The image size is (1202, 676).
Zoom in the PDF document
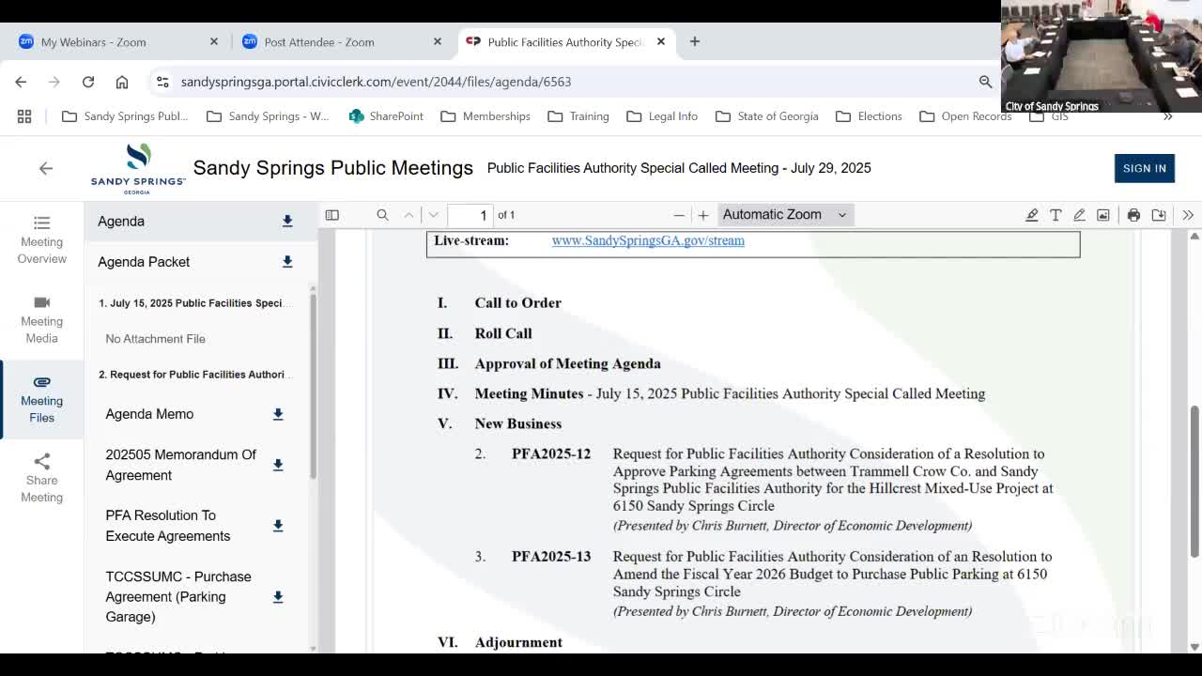click(x=703, y=215)
